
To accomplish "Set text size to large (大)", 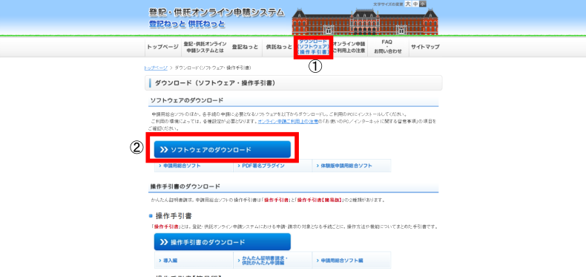I will pyautogui.click(x=409, y=4).
